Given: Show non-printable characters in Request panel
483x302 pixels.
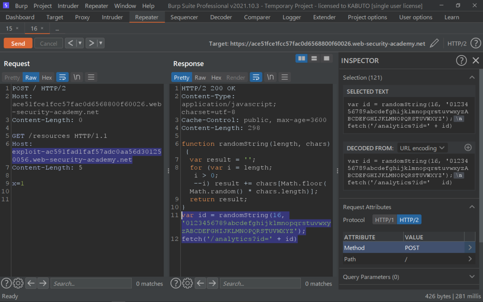Looking at the screenshot, I should point(76,77).
